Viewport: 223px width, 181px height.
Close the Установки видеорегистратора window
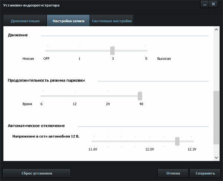click(x=213, y=4)
